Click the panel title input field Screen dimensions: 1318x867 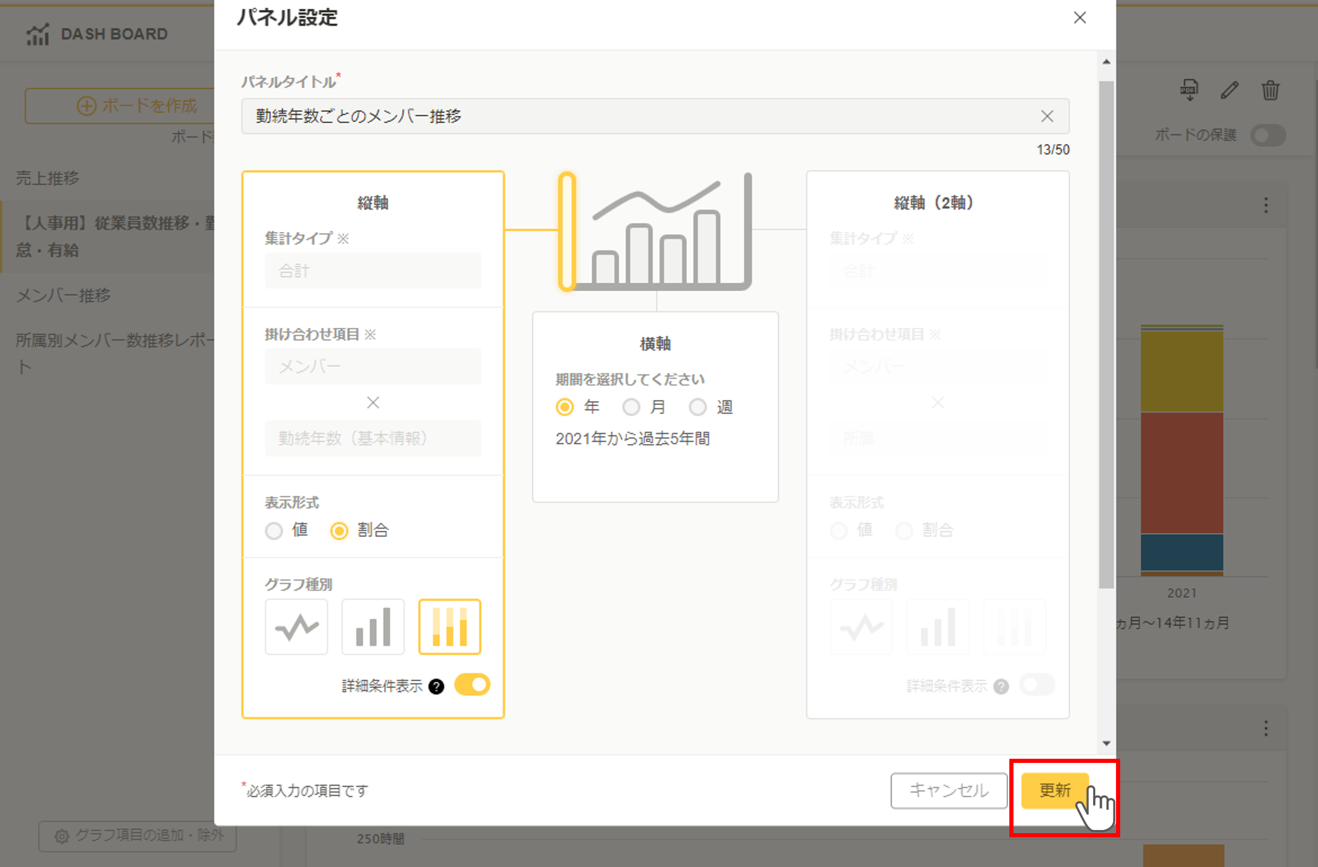637,116
